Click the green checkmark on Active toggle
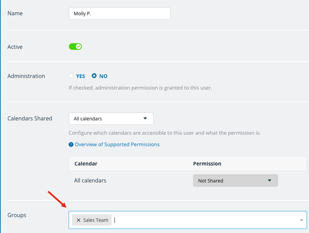Image resolution: width=309 pixels, height=233 pixels. (x=79, y=46)
